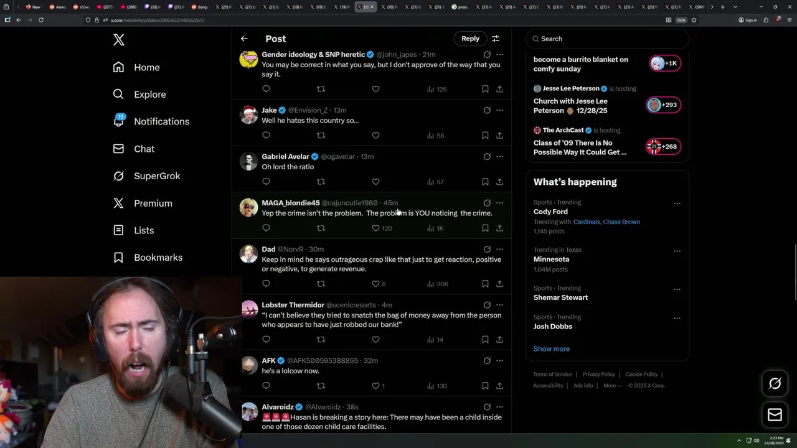Reload the page in browser toolbar
797x448 pixels.
pyautogui.click(x=41, y=20)
